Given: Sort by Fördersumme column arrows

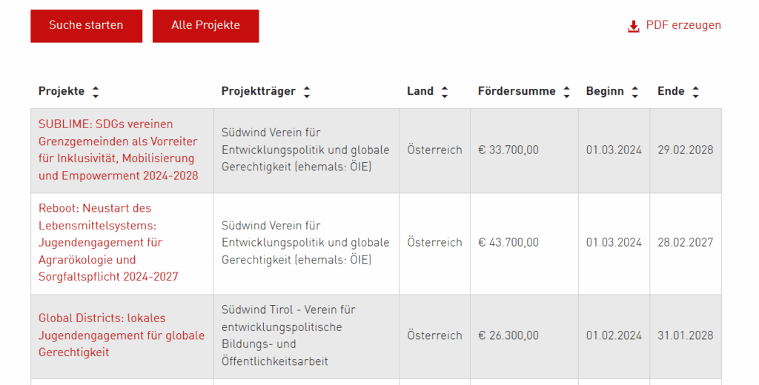Looking at the screenshot, I should pos(566,91).
